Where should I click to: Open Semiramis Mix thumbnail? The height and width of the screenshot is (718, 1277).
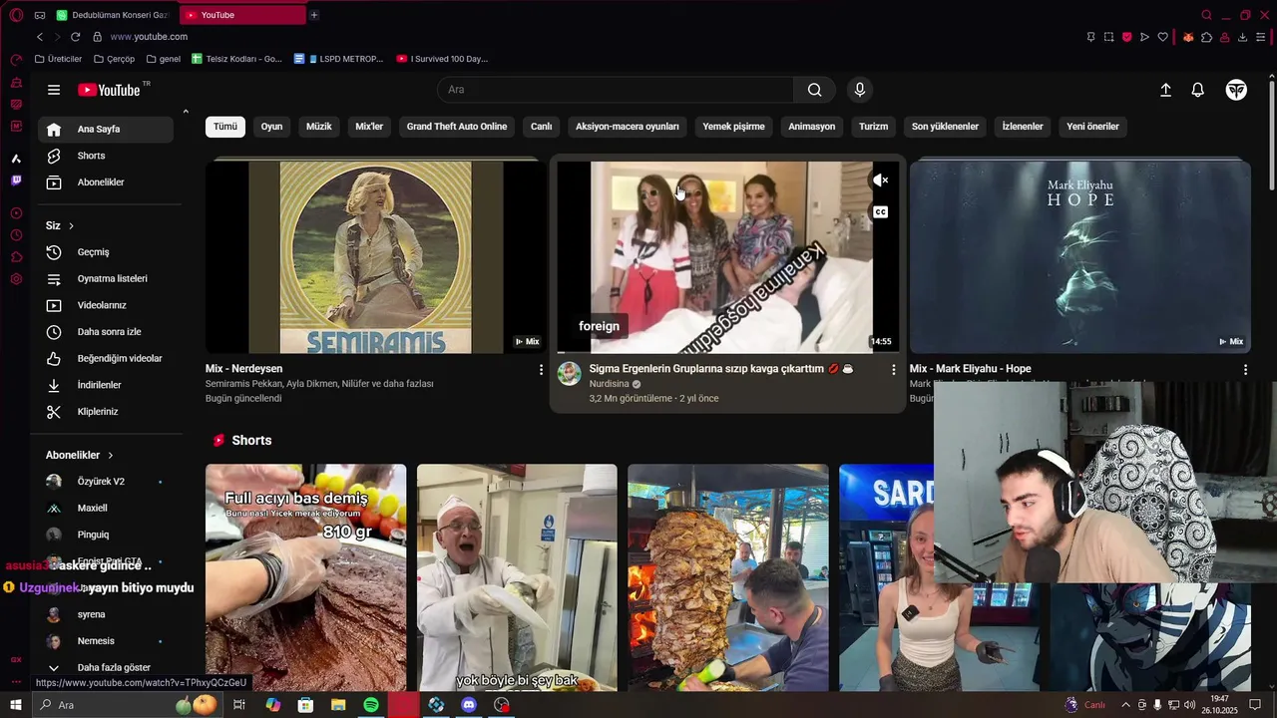[x=374, y=257]
